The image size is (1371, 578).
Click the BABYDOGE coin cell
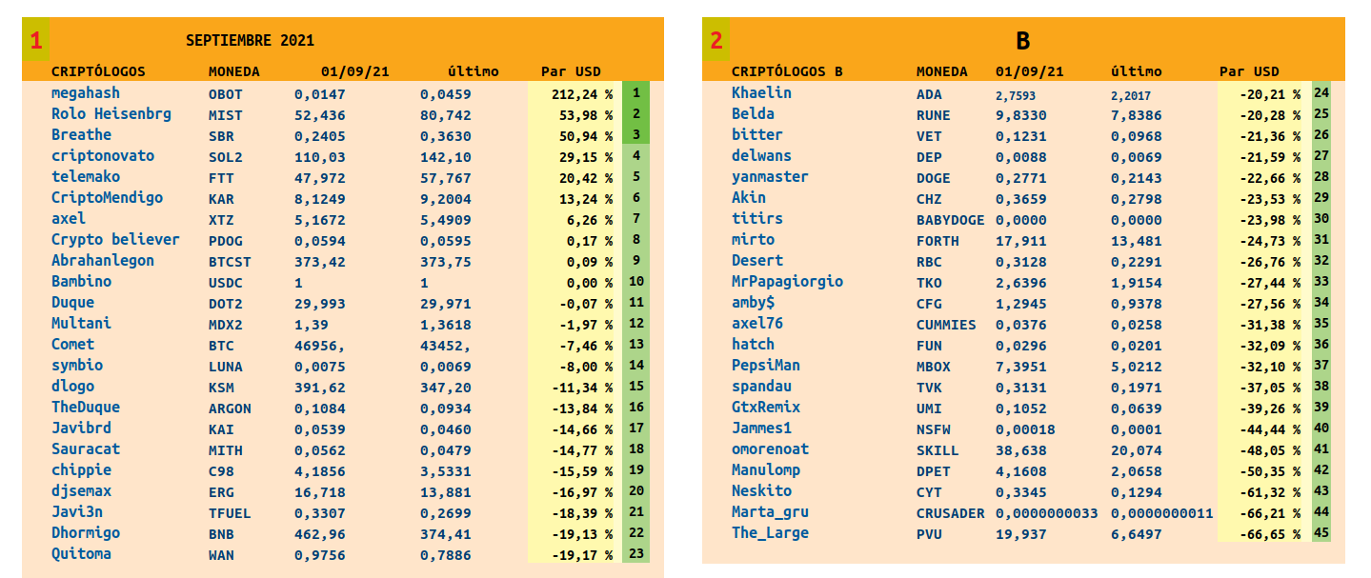pyautogui.click(x=950, y=220)
